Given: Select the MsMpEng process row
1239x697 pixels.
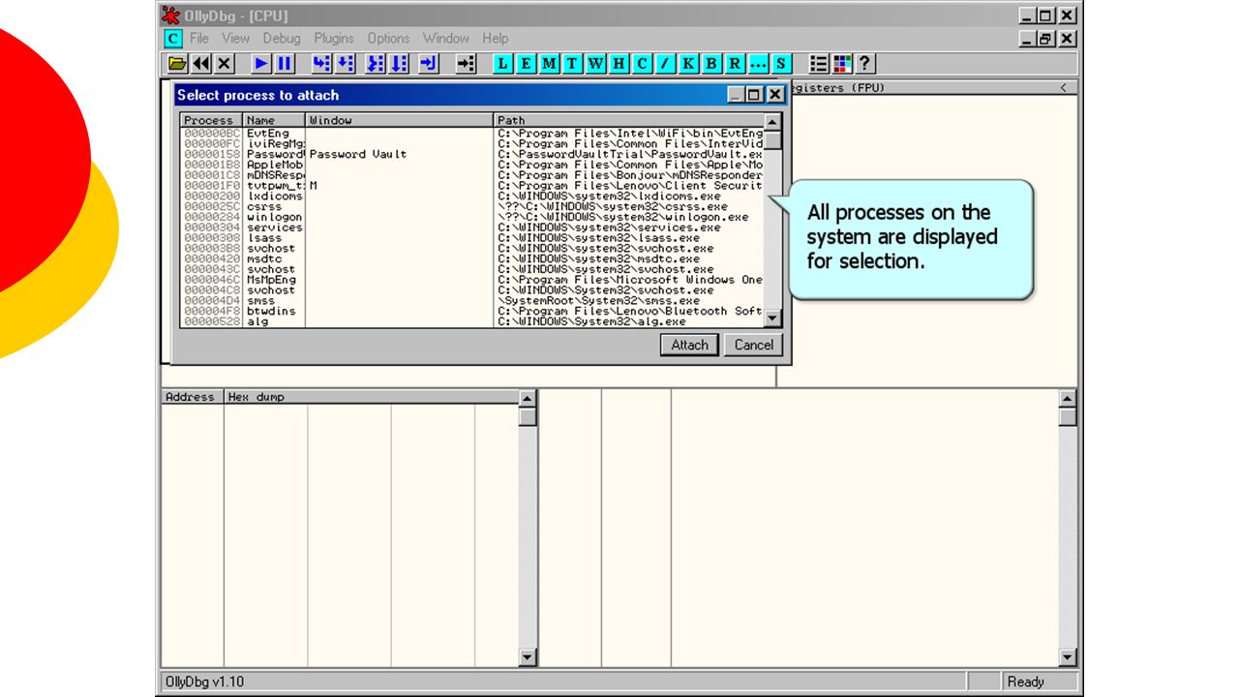Looking at the screenshot, I should click(472, 280).
